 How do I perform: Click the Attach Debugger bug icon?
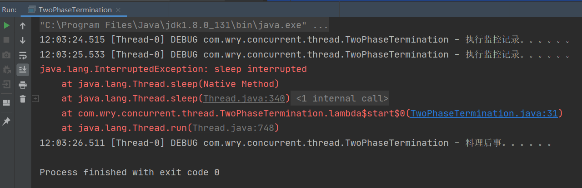(x=6, y=70)
